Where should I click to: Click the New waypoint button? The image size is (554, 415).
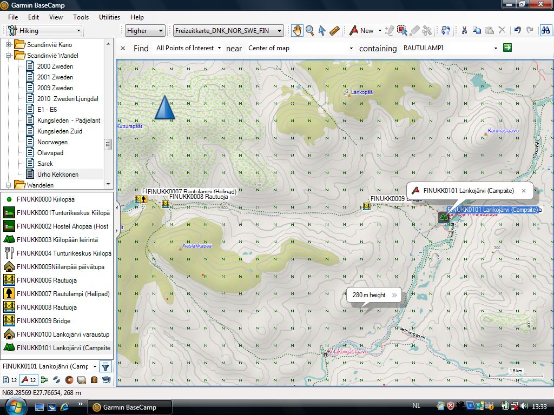click(x=361, y=31)
